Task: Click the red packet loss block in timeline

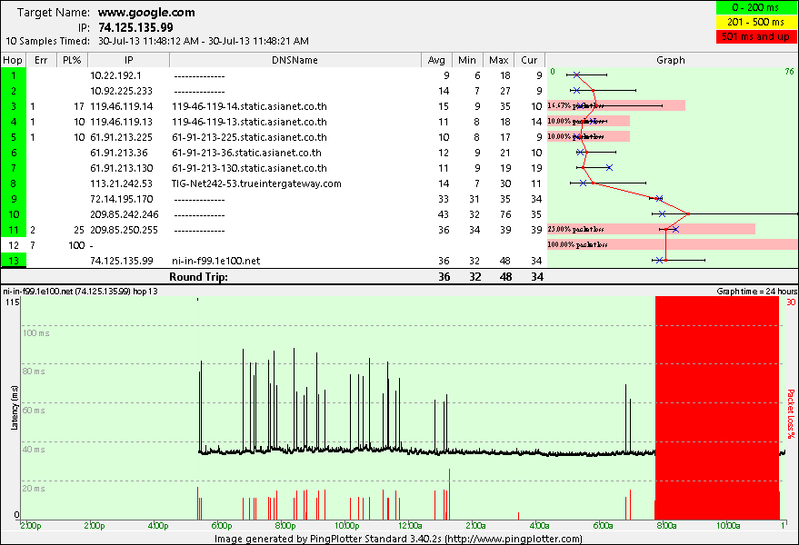Action: [717, 408]
